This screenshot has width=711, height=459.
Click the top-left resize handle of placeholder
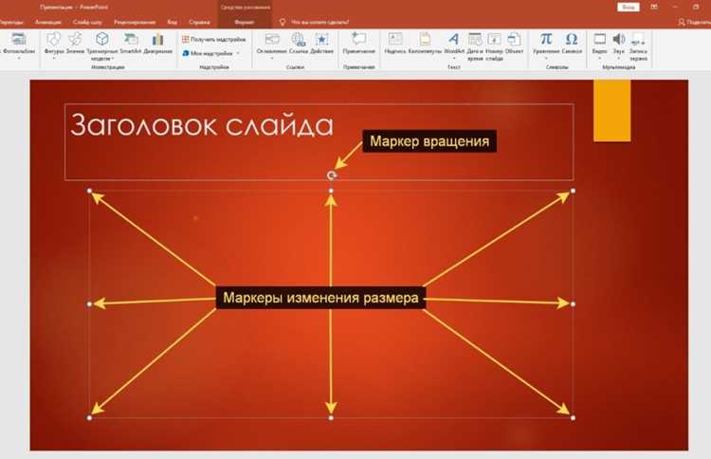[89, 191]
